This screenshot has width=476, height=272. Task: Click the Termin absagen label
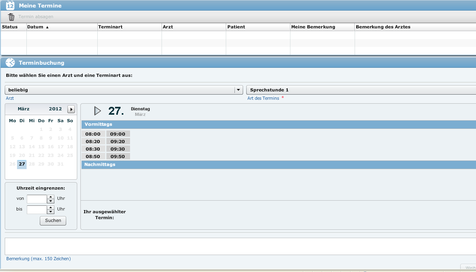click(36, 17)
